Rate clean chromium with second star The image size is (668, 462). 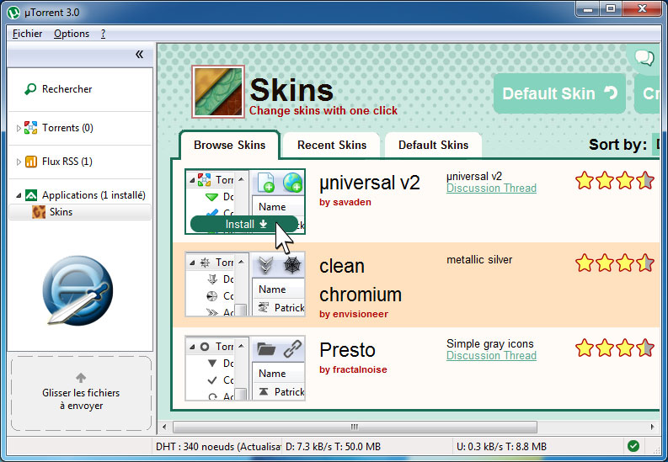605,263
